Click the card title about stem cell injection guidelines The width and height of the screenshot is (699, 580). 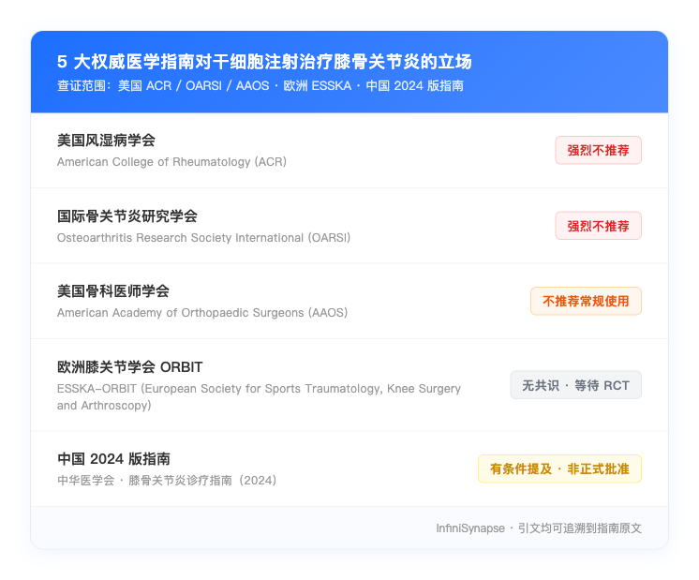(264, 62)
